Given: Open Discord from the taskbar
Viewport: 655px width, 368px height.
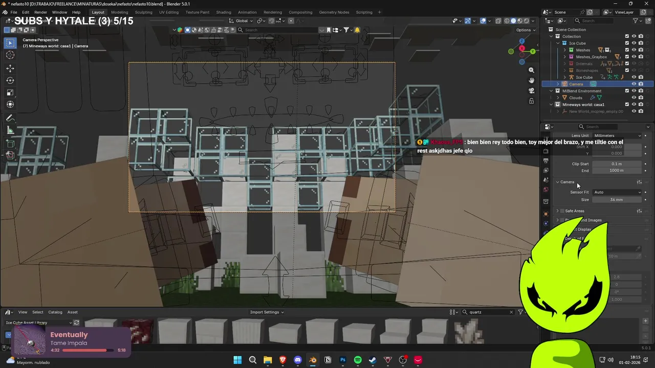Looking at the screenshot, I should coord(298,360).
